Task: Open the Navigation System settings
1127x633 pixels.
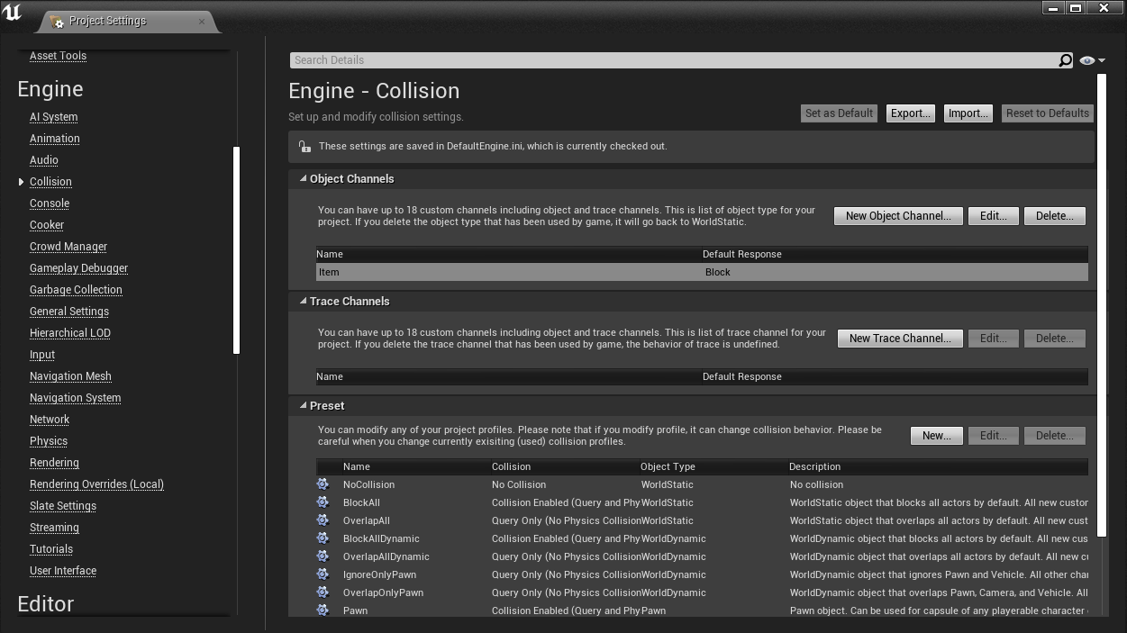Action: (76, 398)
